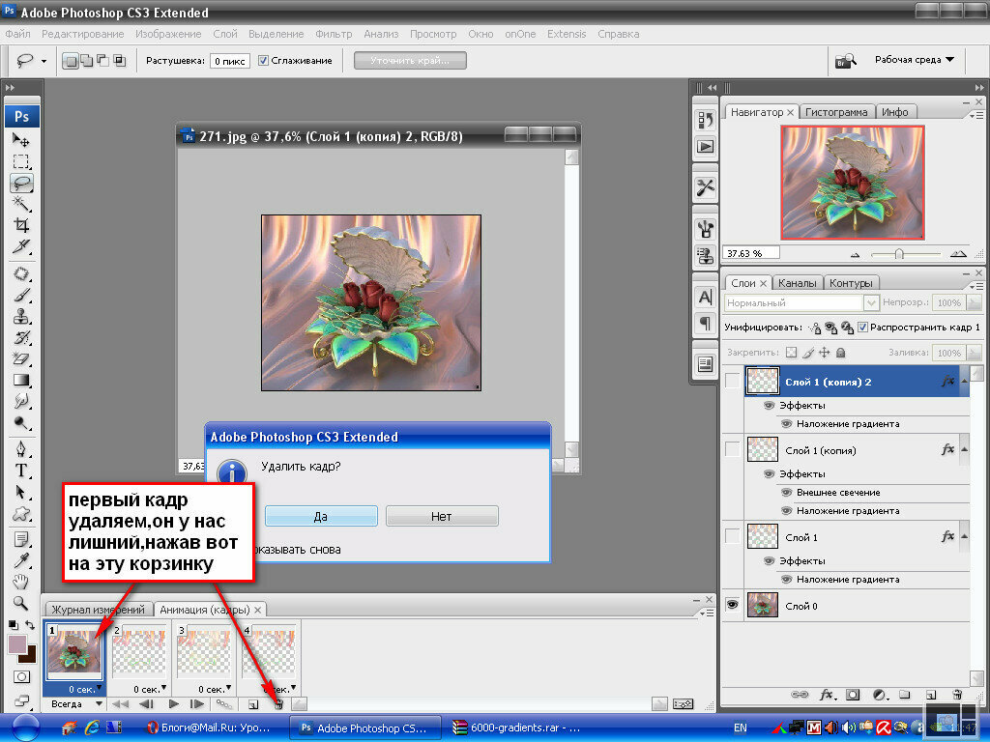990x742 pixels.
Task: Select the Path Selection tool
Action: pos(21,492)
